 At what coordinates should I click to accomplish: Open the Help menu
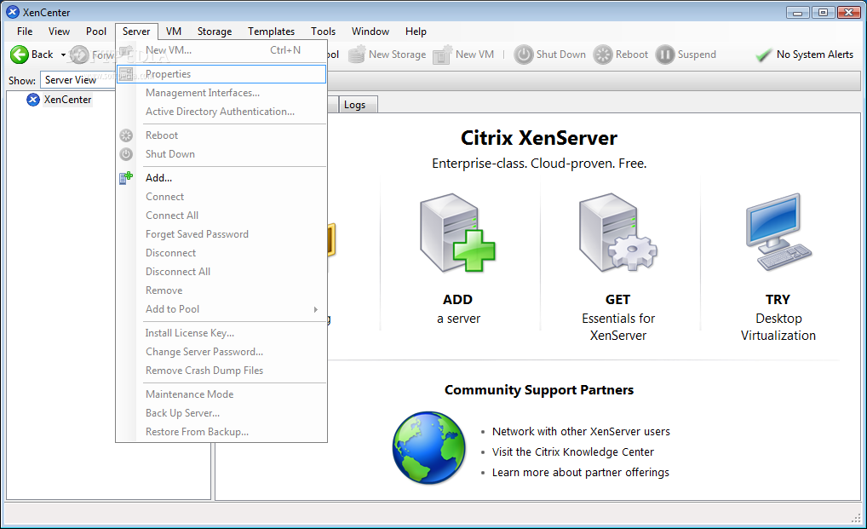416,32
